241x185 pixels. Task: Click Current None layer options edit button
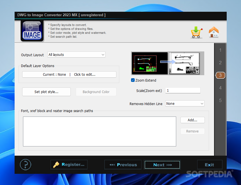pyautogui.click(x=69, y=75)
